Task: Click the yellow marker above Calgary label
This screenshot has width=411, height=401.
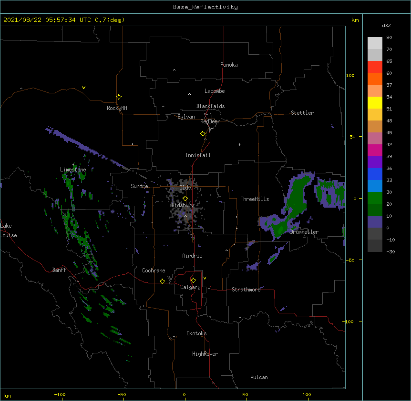Action: (193, 281)
